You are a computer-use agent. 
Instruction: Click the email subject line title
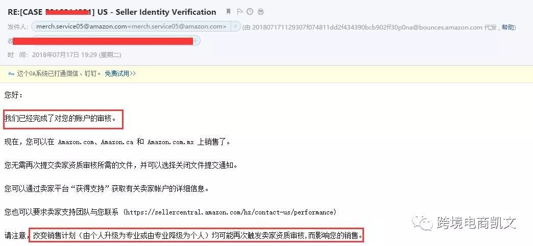(x=112, y=12)
